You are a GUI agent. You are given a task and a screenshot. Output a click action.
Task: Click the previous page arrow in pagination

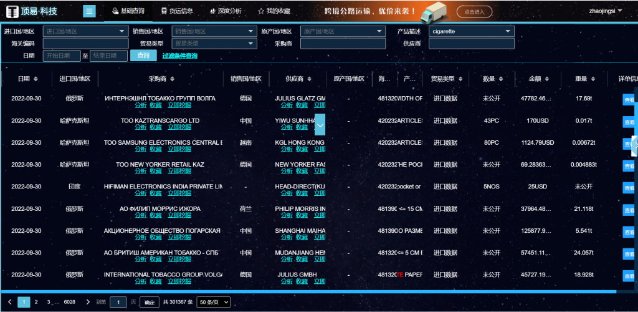click(x=10, y=302)
